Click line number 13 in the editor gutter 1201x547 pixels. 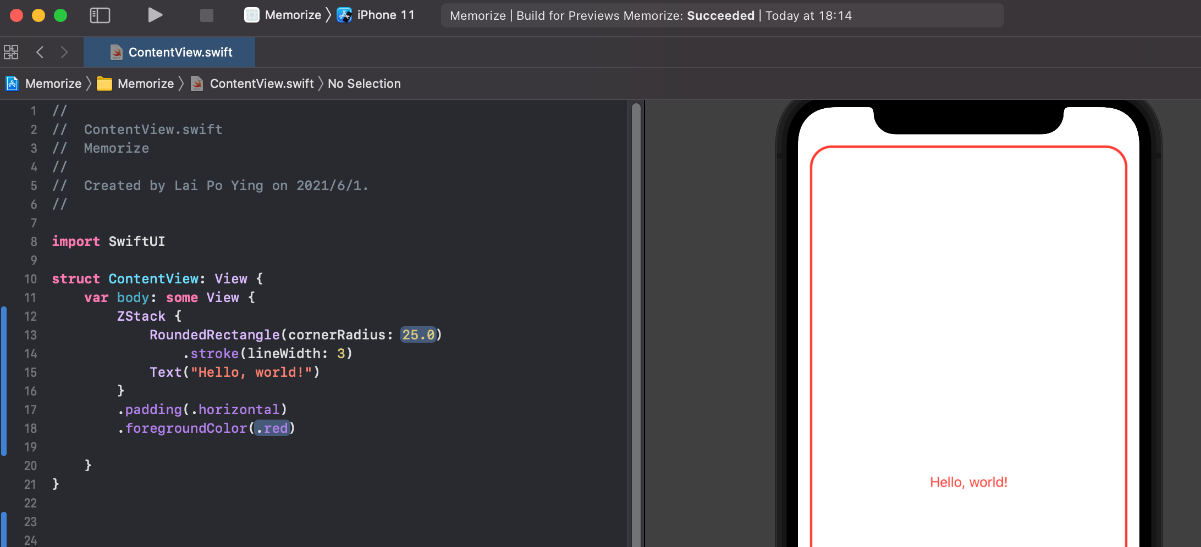coord(30,335)
